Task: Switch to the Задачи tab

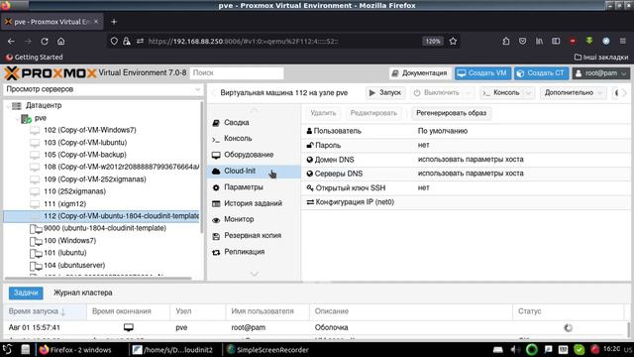Action: coord(26,293)
